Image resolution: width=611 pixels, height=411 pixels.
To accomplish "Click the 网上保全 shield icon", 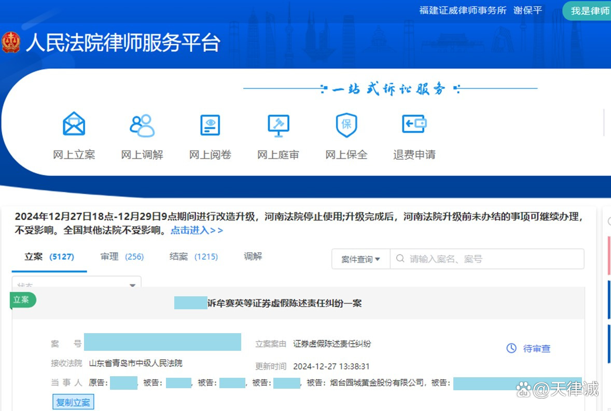I will 346,125.
